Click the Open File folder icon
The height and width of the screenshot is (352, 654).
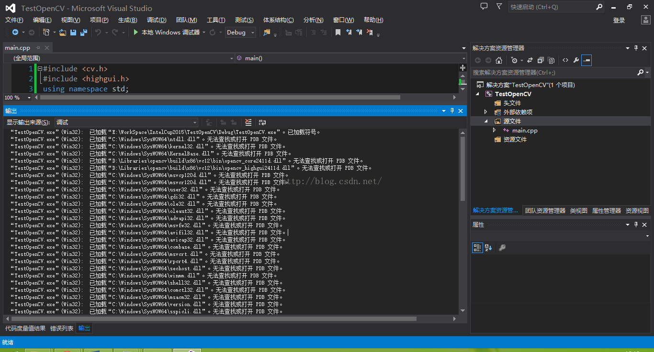pyautogui.click(x=63, y=33)
